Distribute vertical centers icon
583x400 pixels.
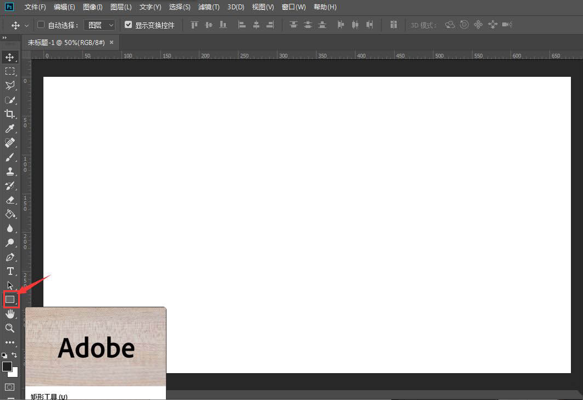[x=308, y=25]
